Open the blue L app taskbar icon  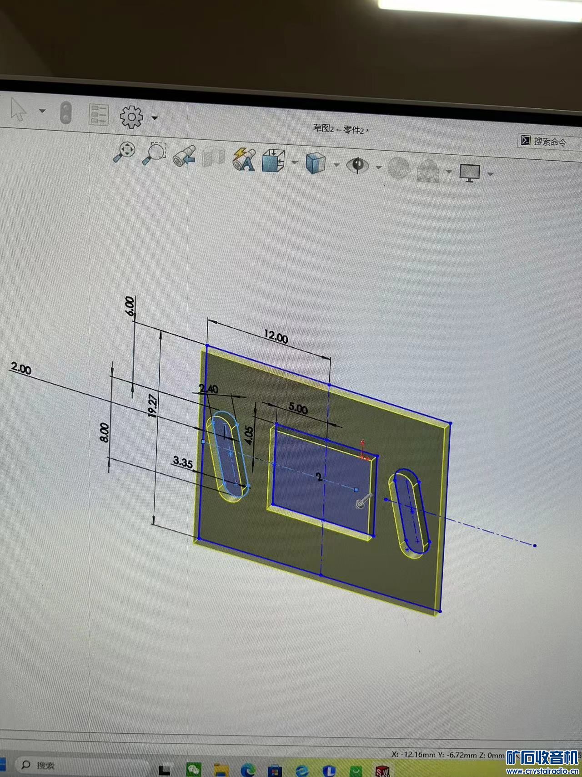[329, 770]
